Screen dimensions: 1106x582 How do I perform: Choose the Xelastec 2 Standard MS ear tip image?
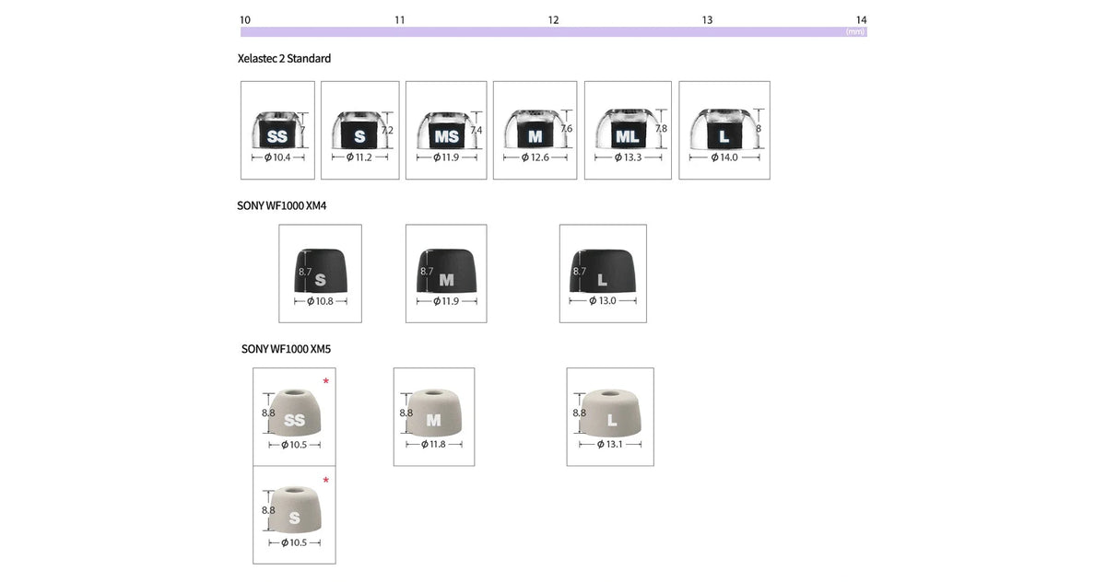pos(446,130)
